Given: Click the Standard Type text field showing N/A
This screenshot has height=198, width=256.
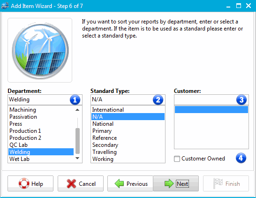Looking at the screenshot, I should [x=121, y=99].
